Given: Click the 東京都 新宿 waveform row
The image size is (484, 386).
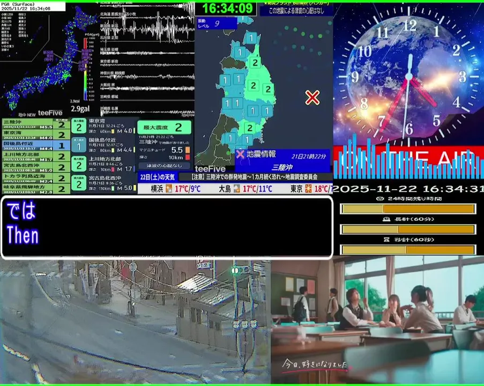Looking at the screenshot, I should point(147,63).
